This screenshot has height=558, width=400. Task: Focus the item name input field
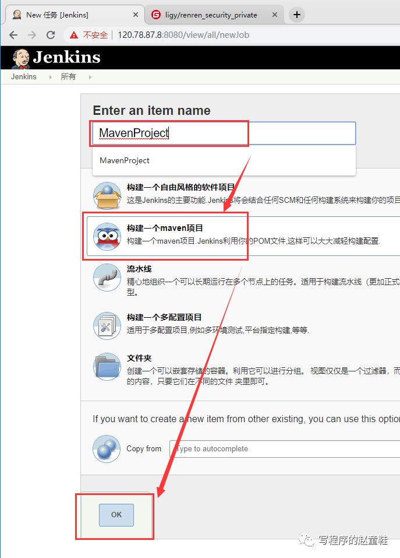point(224,134)
